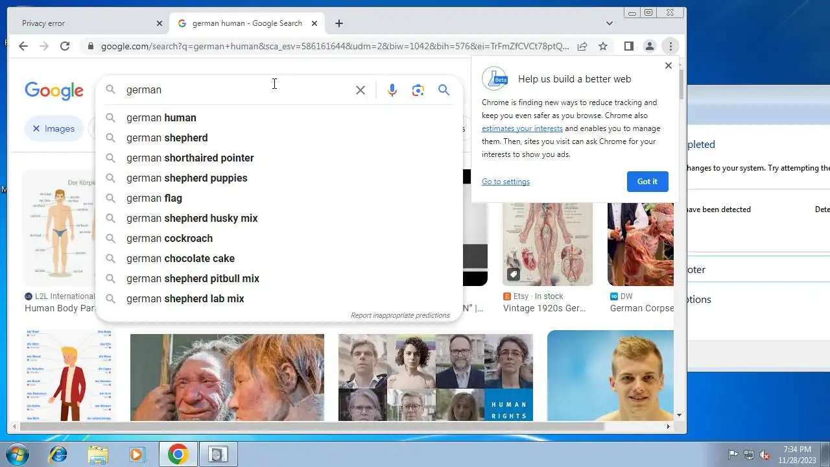Remove the Images filter chip

point(36,128)
